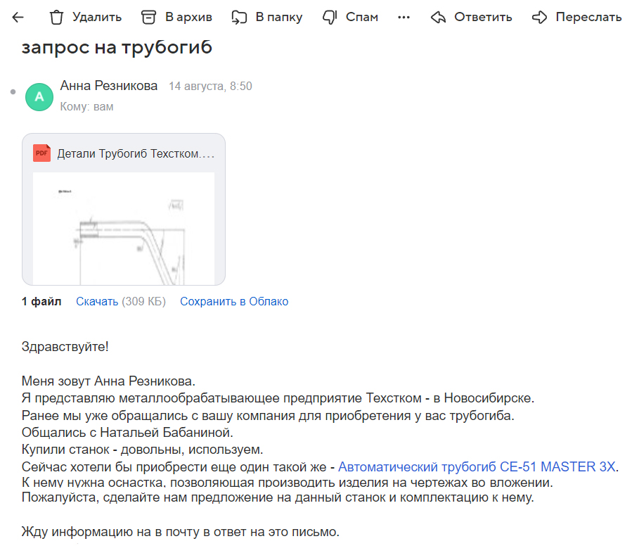This screenshot has height=553, width=632.
Task: Click the Ответить button label
Action: pyautogui.click(x=483, y=17)
